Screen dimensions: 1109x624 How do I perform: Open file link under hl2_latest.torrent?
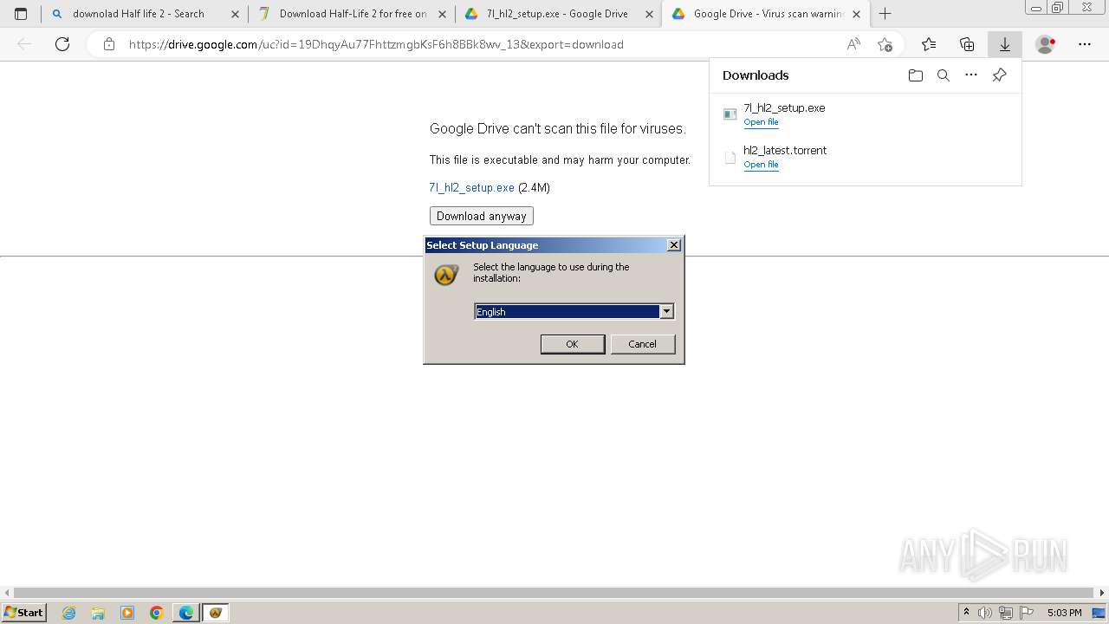761,165
